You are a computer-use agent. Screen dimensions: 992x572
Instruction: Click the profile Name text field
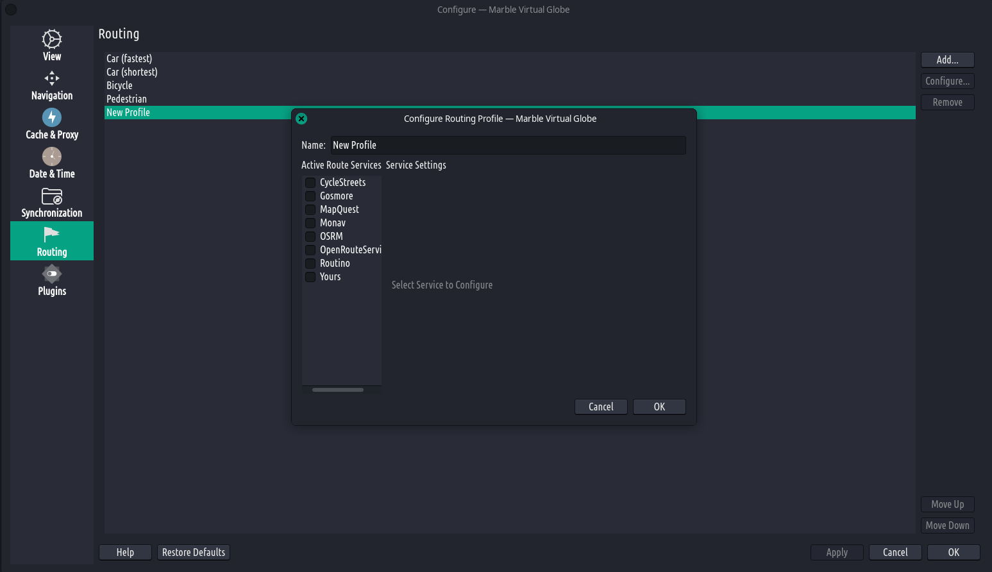pyautogui.click(x=508, y=145)
